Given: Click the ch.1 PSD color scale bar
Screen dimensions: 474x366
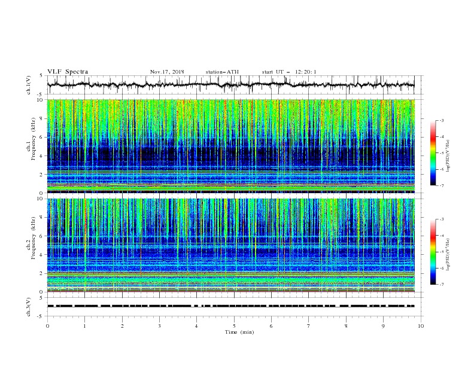Looking at the screenshot, I should (433, 153).
